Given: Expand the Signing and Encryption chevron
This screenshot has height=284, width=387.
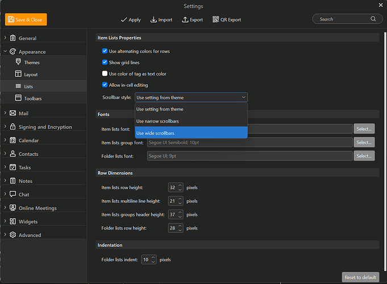Looking at the screenshot, I should [x=5, y=126].
